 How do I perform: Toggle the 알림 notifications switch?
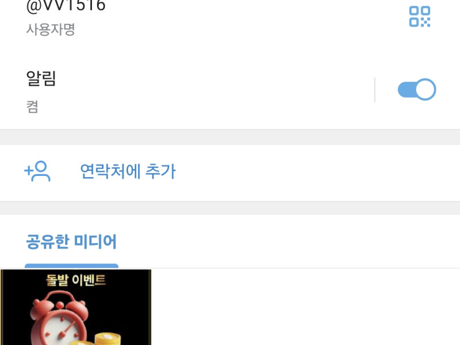pyautogui.click(x=416, y=89)
